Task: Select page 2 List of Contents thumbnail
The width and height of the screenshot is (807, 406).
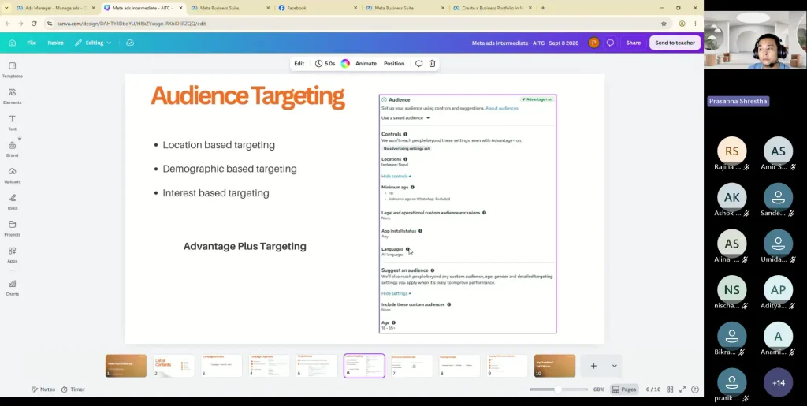Action: (x=174, y=366)
